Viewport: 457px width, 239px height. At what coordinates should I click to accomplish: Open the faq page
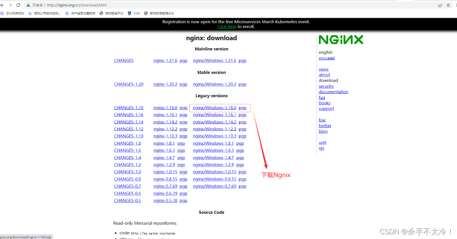tap(322, 98)
